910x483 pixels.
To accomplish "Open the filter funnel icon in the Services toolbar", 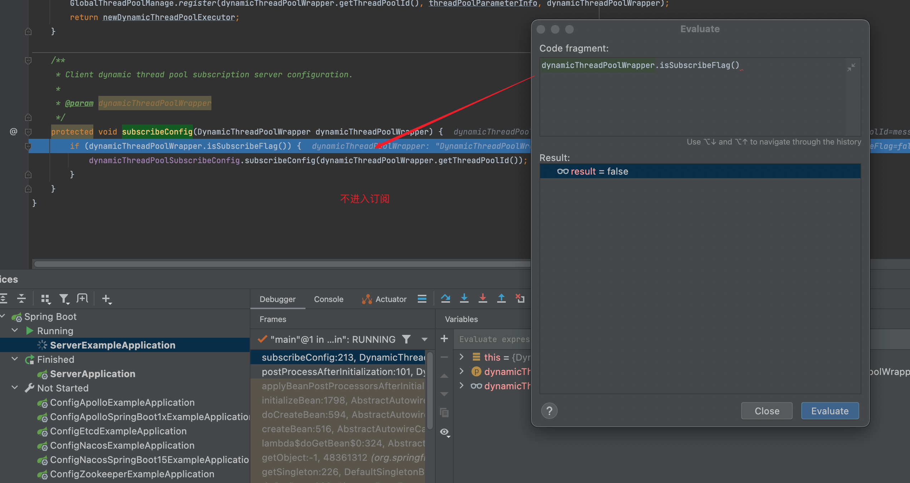I will pyautogui.click(x=64, y=298).
